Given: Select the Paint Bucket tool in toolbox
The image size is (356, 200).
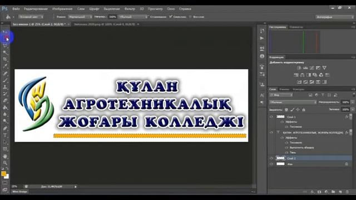Looking at the screenshot, I should click(x=5, y=107).
